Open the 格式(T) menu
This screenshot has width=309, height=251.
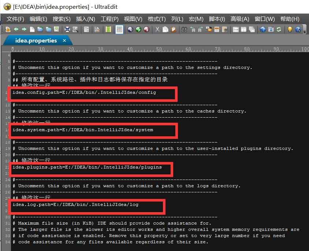point(157,19)
